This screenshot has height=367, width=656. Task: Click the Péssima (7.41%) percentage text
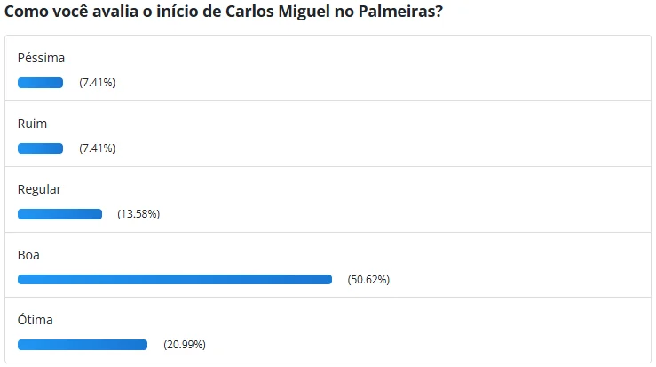click(97, 83)
